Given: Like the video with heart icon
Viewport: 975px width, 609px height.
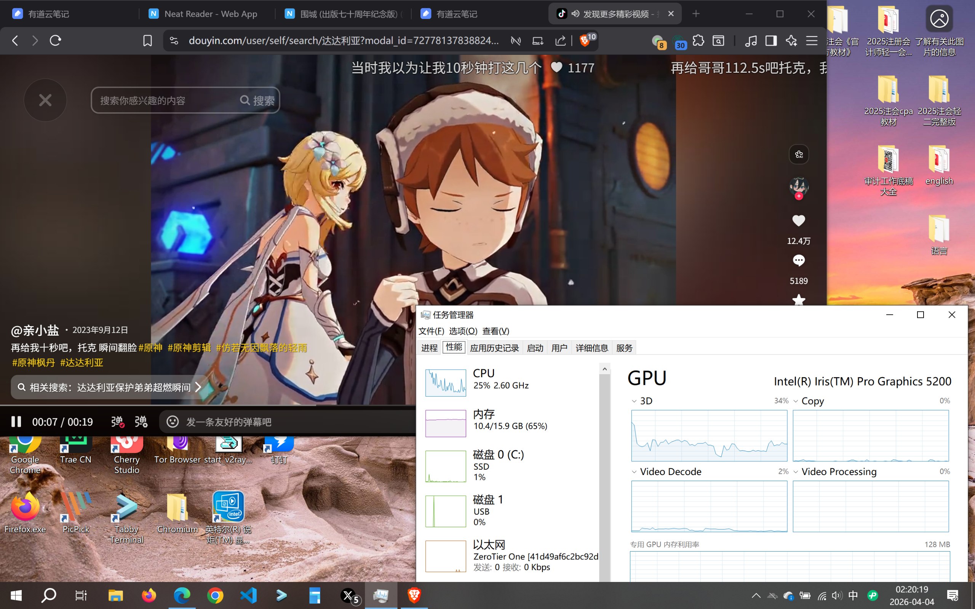Looking at the screenshot, I should tap(799, 221).
